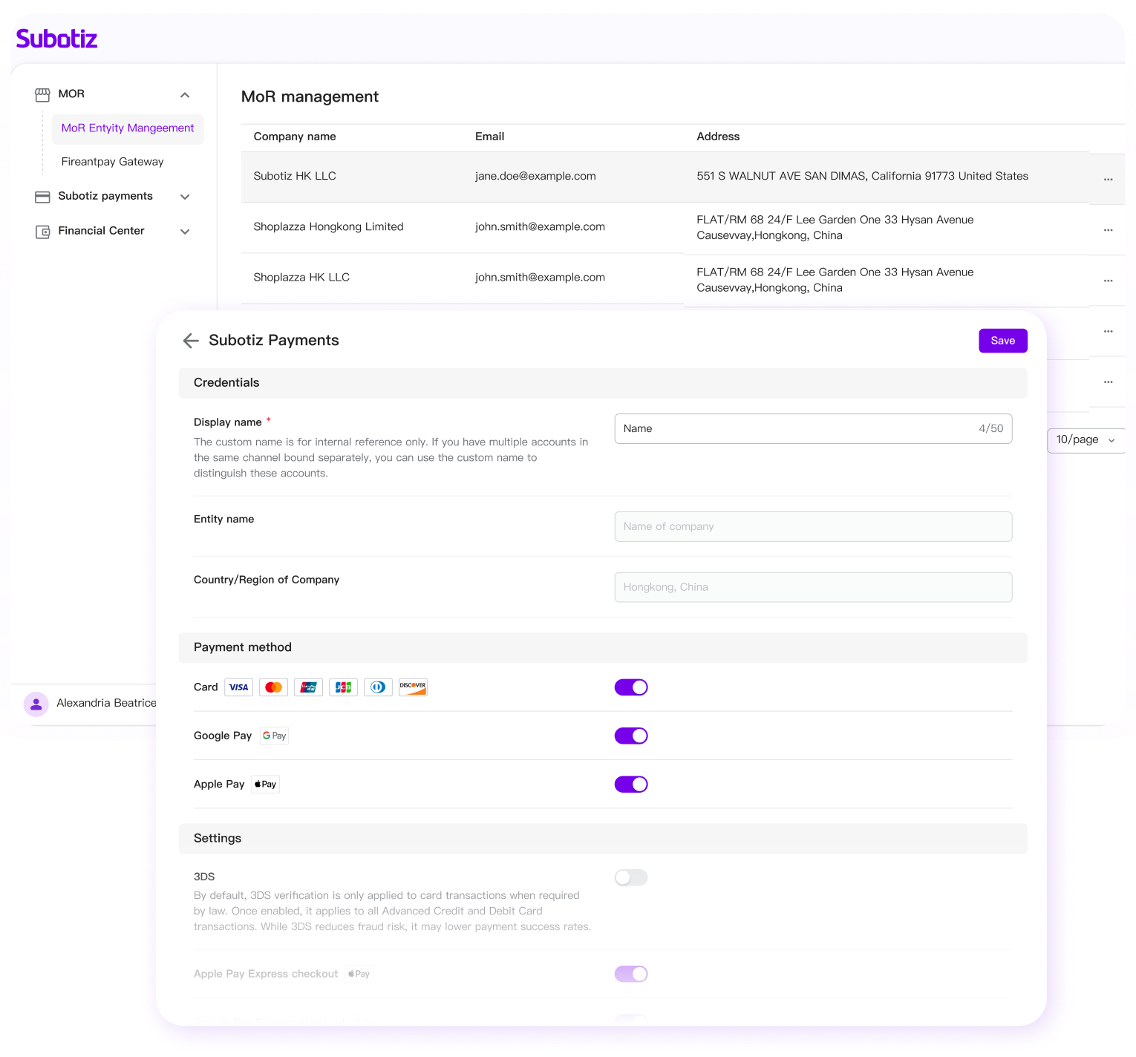This screenshot has width=1136, height=1057.
Task: Select the Shoplazza HK LLC cell
Action: (x=301, y=278)
